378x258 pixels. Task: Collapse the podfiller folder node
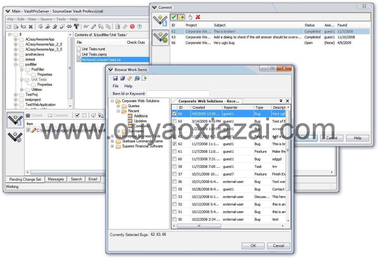(x=16, y=64)
